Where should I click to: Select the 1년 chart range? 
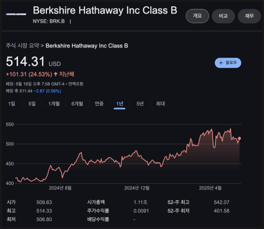coord(120,103)
